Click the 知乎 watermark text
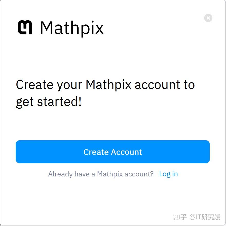This screenshot has height=226, width=226. [x=180, y=217]
